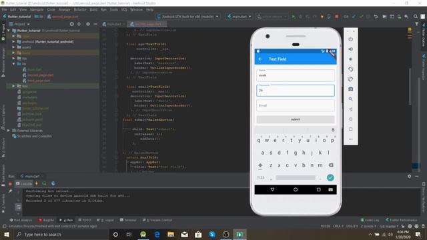Screen dimensions: 427x240
Task: Open the Event Log in status bar
Action: click(370, 220)
